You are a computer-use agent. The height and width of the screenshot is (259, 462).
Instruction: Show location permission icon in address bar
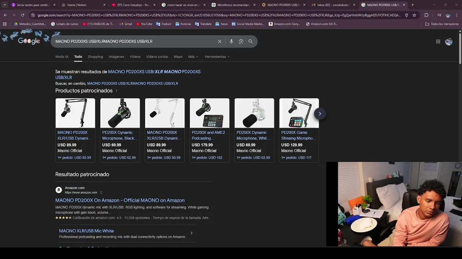pyautogui.click(x=406, y=15)
